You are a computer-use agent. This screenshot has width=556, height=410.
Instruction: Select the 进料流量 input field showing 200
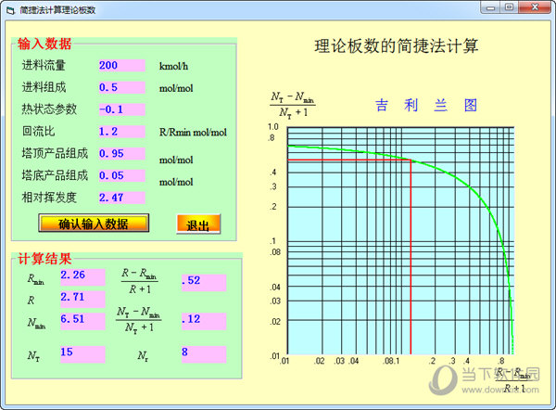(x=122, y=66)
